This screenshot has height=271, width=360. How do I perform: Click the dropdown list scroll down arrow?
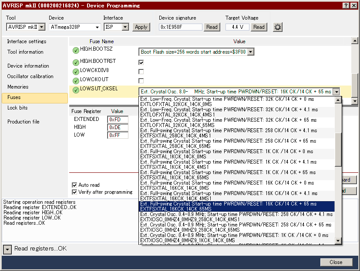338,241
